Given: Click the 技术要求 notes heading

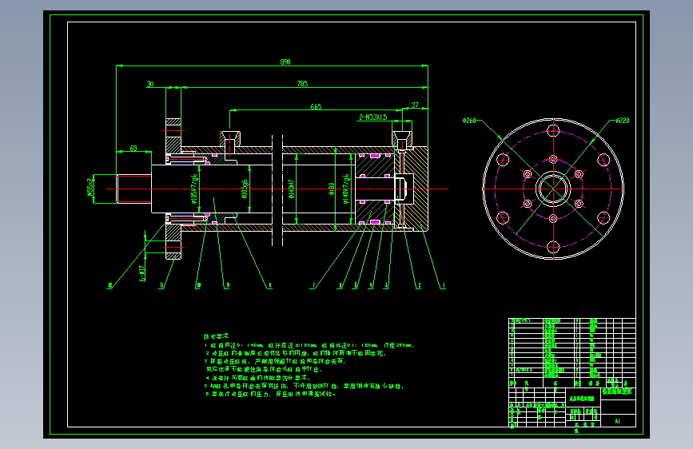Looking at the screenshot, I should click(216, 336).
